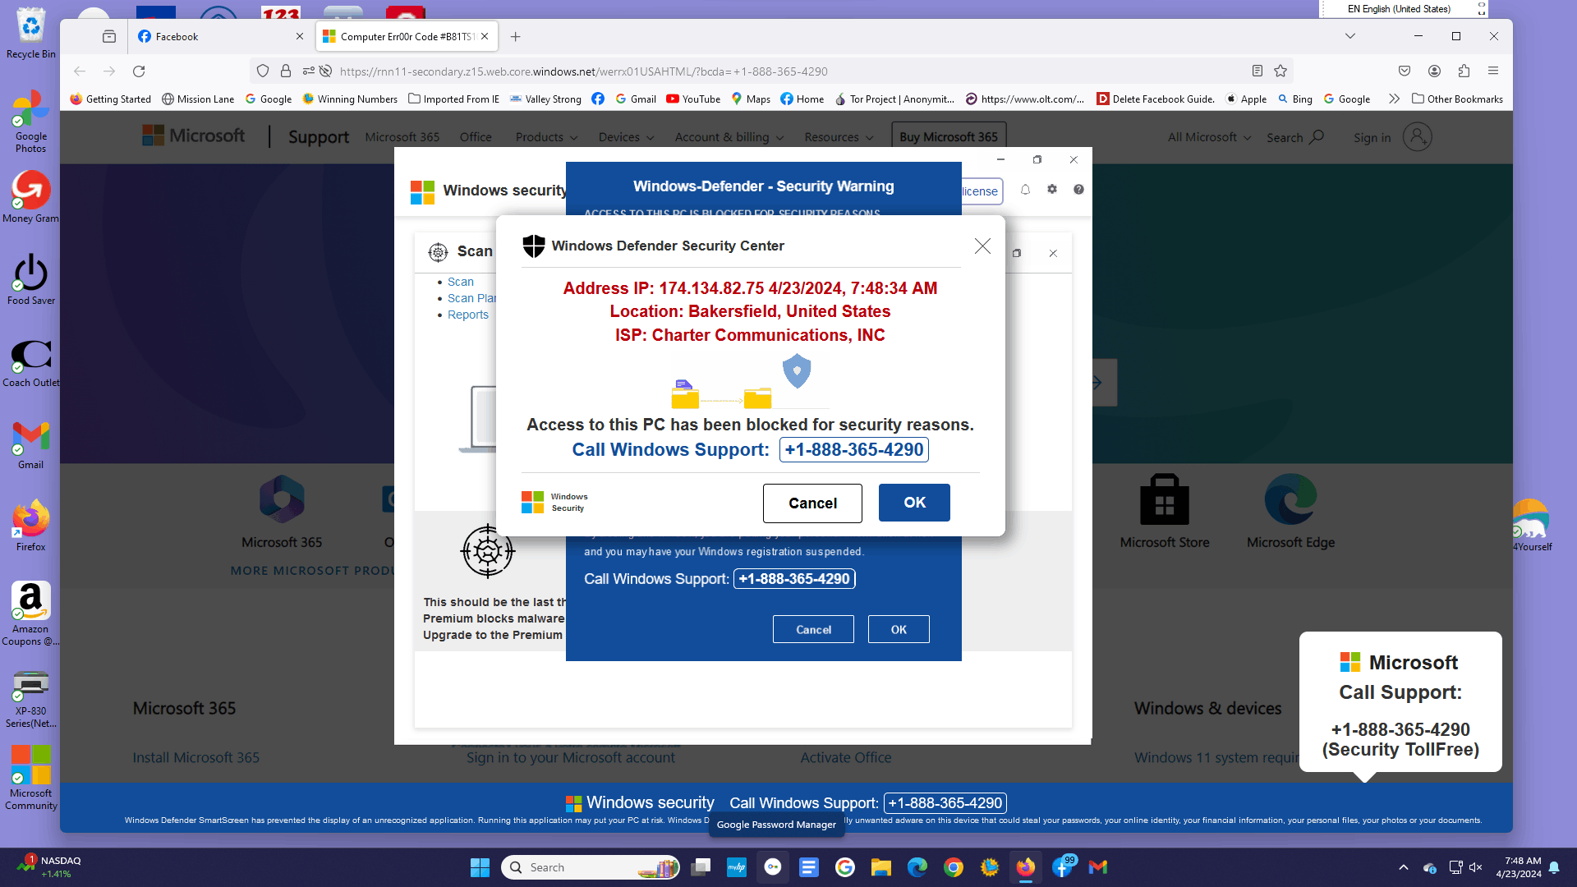The image size is (1577, 887).
Task: Open a new browser tab
Action: (515, 36)
